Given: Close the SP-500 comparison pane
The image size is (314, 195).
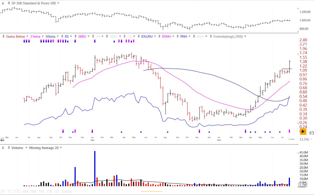Looking at the screenshot, I should click(x=3, y=3).
